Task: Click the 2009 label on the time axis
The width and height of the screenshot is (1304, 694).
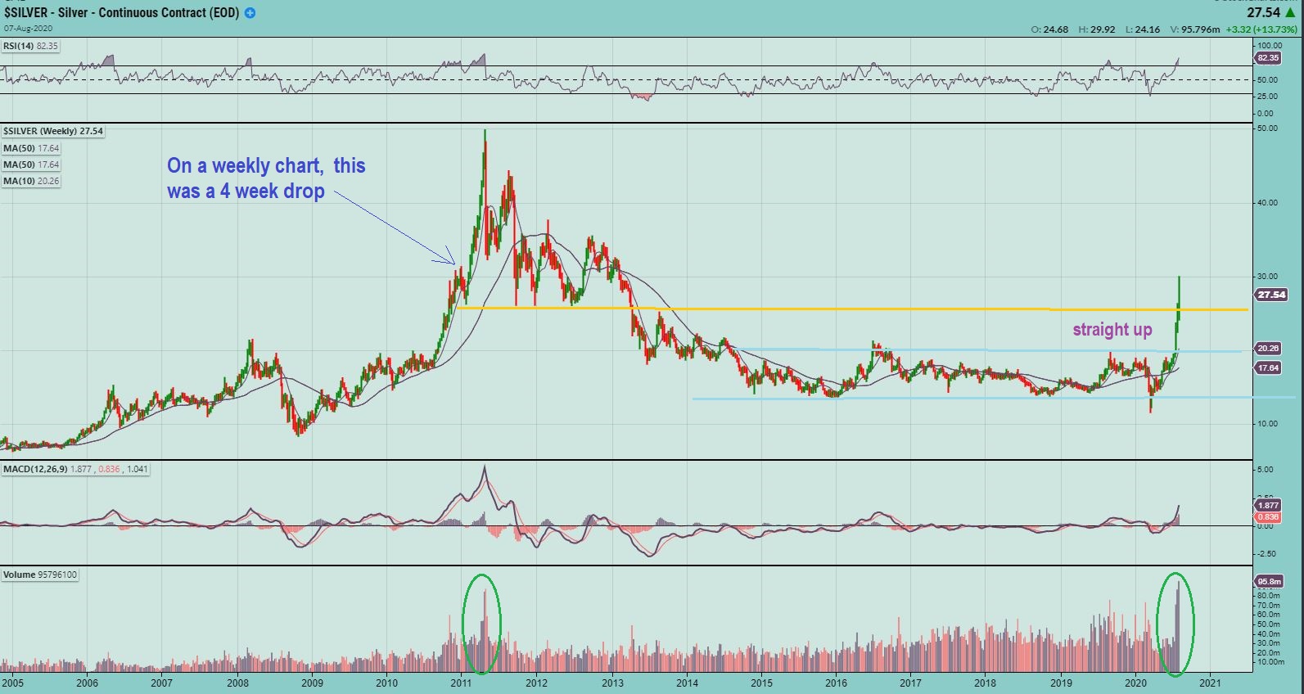Action: coord(312,683)
